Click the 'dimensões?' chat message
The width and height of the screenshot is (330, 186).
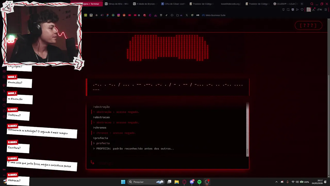click(19, 83)
